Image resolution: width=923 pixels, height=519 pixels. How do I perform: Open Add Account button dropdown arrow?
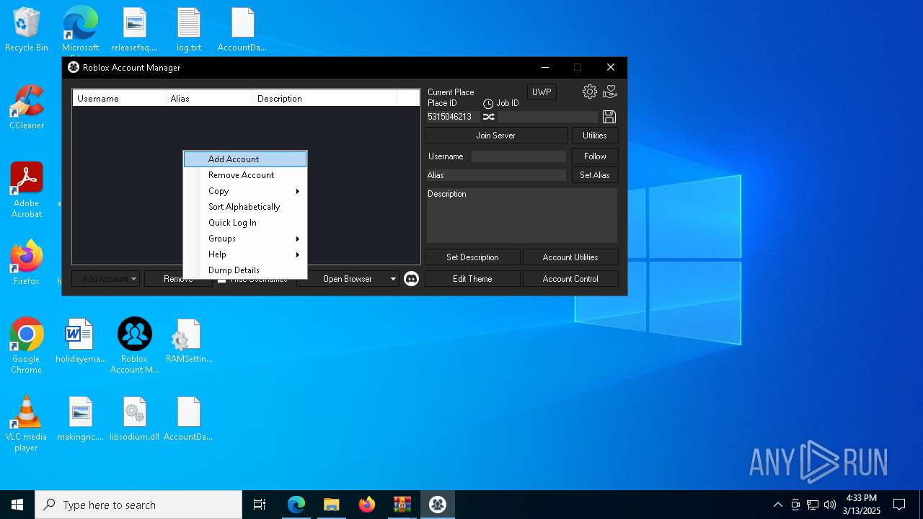point(134,279)
